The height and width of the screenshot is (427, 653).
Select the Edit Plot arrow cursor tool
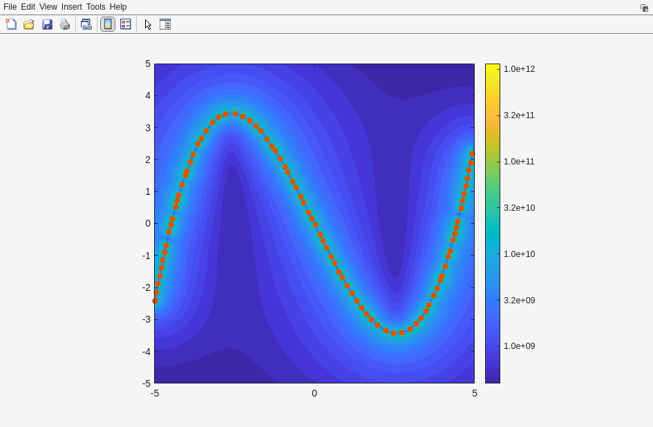coord(148,24)
